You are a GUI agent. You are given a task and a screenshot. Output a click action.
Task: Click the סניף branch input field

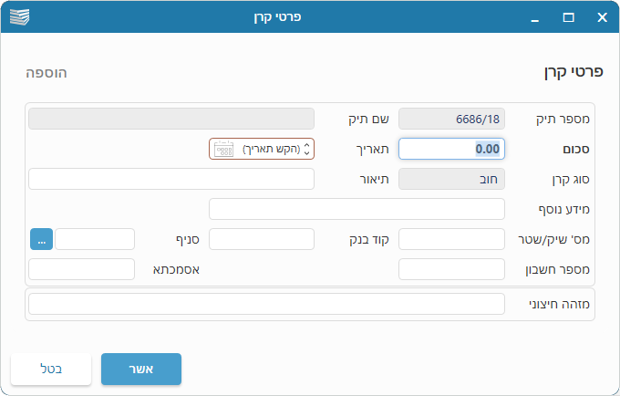click(95, 239)
